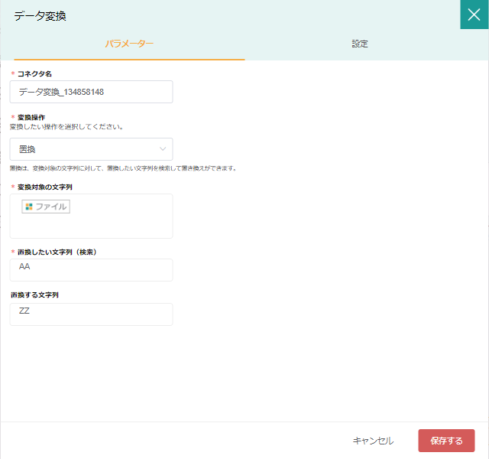Open the 設定 tab
This screenshot has height=459, width=489.
click(x=360, y=44)
